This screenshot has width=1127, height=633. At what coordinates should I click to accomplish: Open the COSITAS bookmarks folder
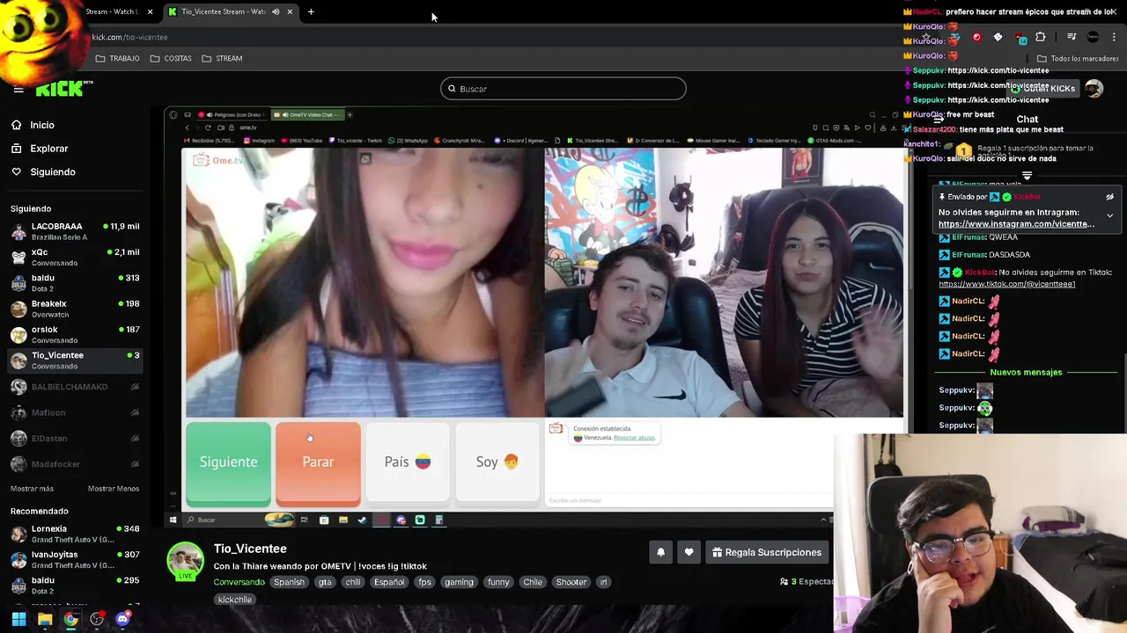tap(171, 58)
